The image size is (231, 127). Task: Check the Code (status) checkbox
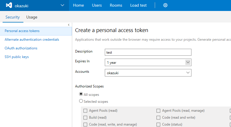159,124
